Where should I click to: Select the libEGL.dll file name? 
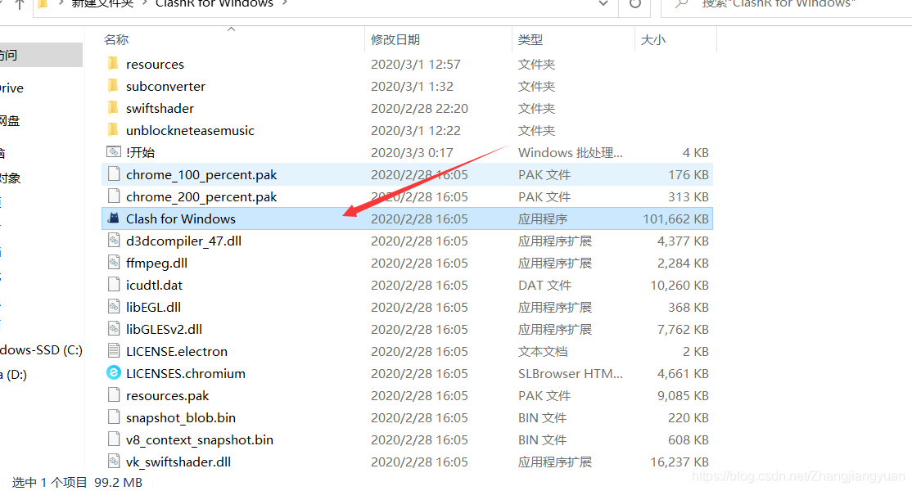tap(154, 307)
